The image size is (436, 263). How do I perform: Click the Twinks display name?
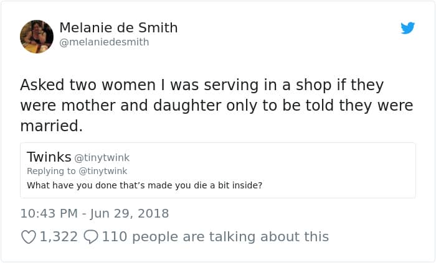49,157
